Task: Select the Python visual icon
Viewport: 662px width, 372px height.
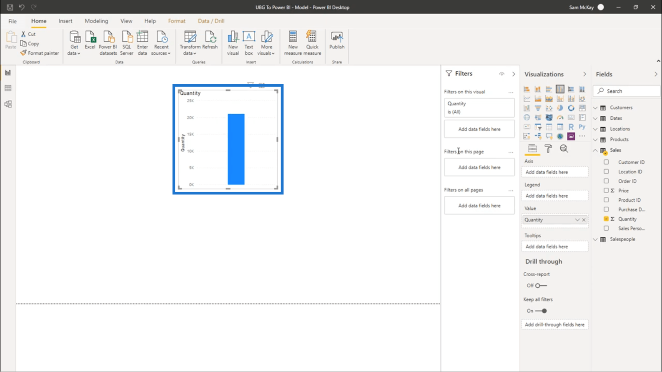Action: 582,127
